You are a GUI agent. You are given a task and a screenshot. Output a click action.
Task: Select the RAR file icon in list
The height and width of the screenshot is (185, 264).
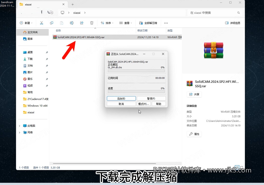(x=55, y=37)
